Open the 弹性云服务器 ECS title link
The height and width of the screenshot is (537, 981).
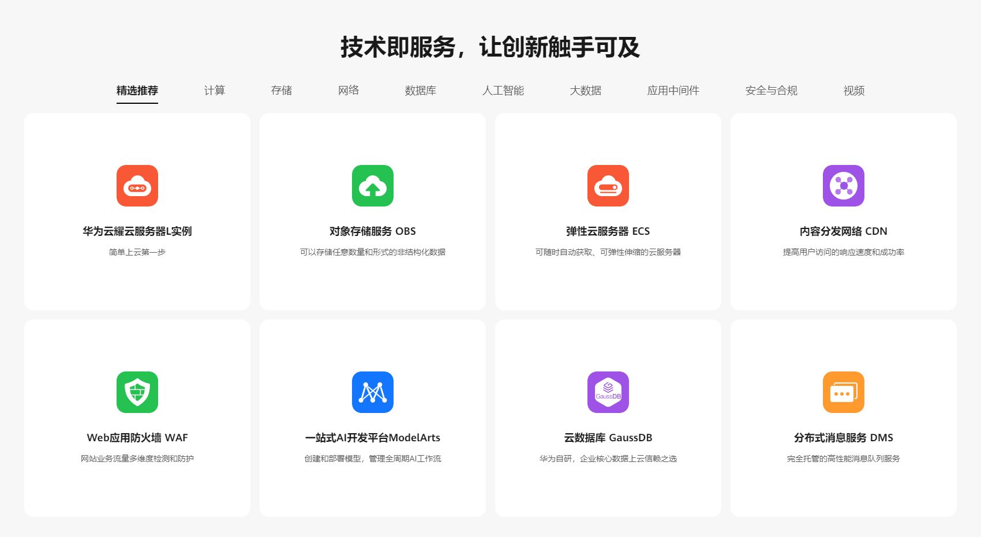(x=608, y=231)
